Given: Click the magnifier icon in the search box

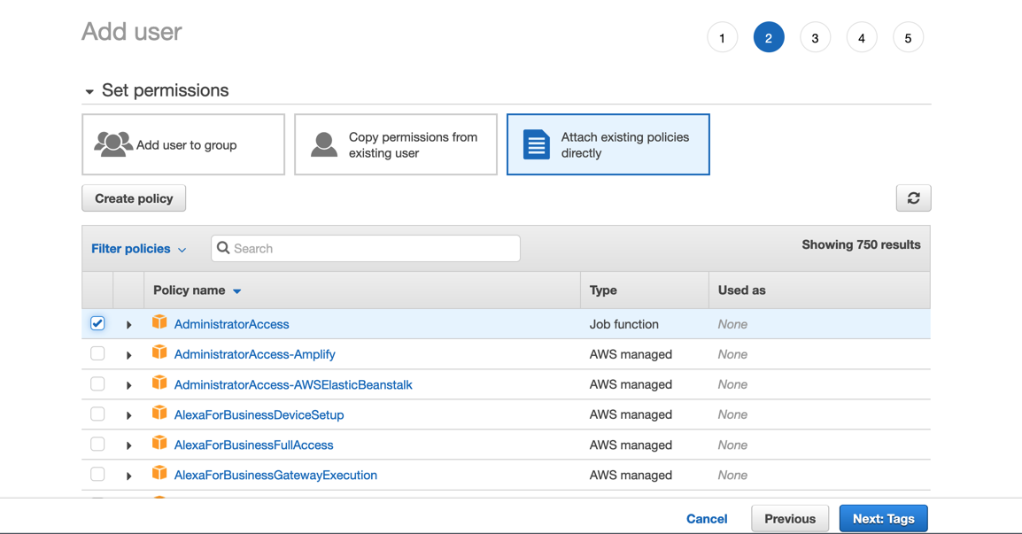Looking at the screenshot, I should pos(224,248).
